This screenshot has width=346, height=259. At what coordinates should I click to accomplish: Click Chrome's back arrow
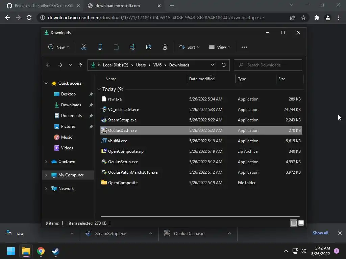[x=7, y=18]
